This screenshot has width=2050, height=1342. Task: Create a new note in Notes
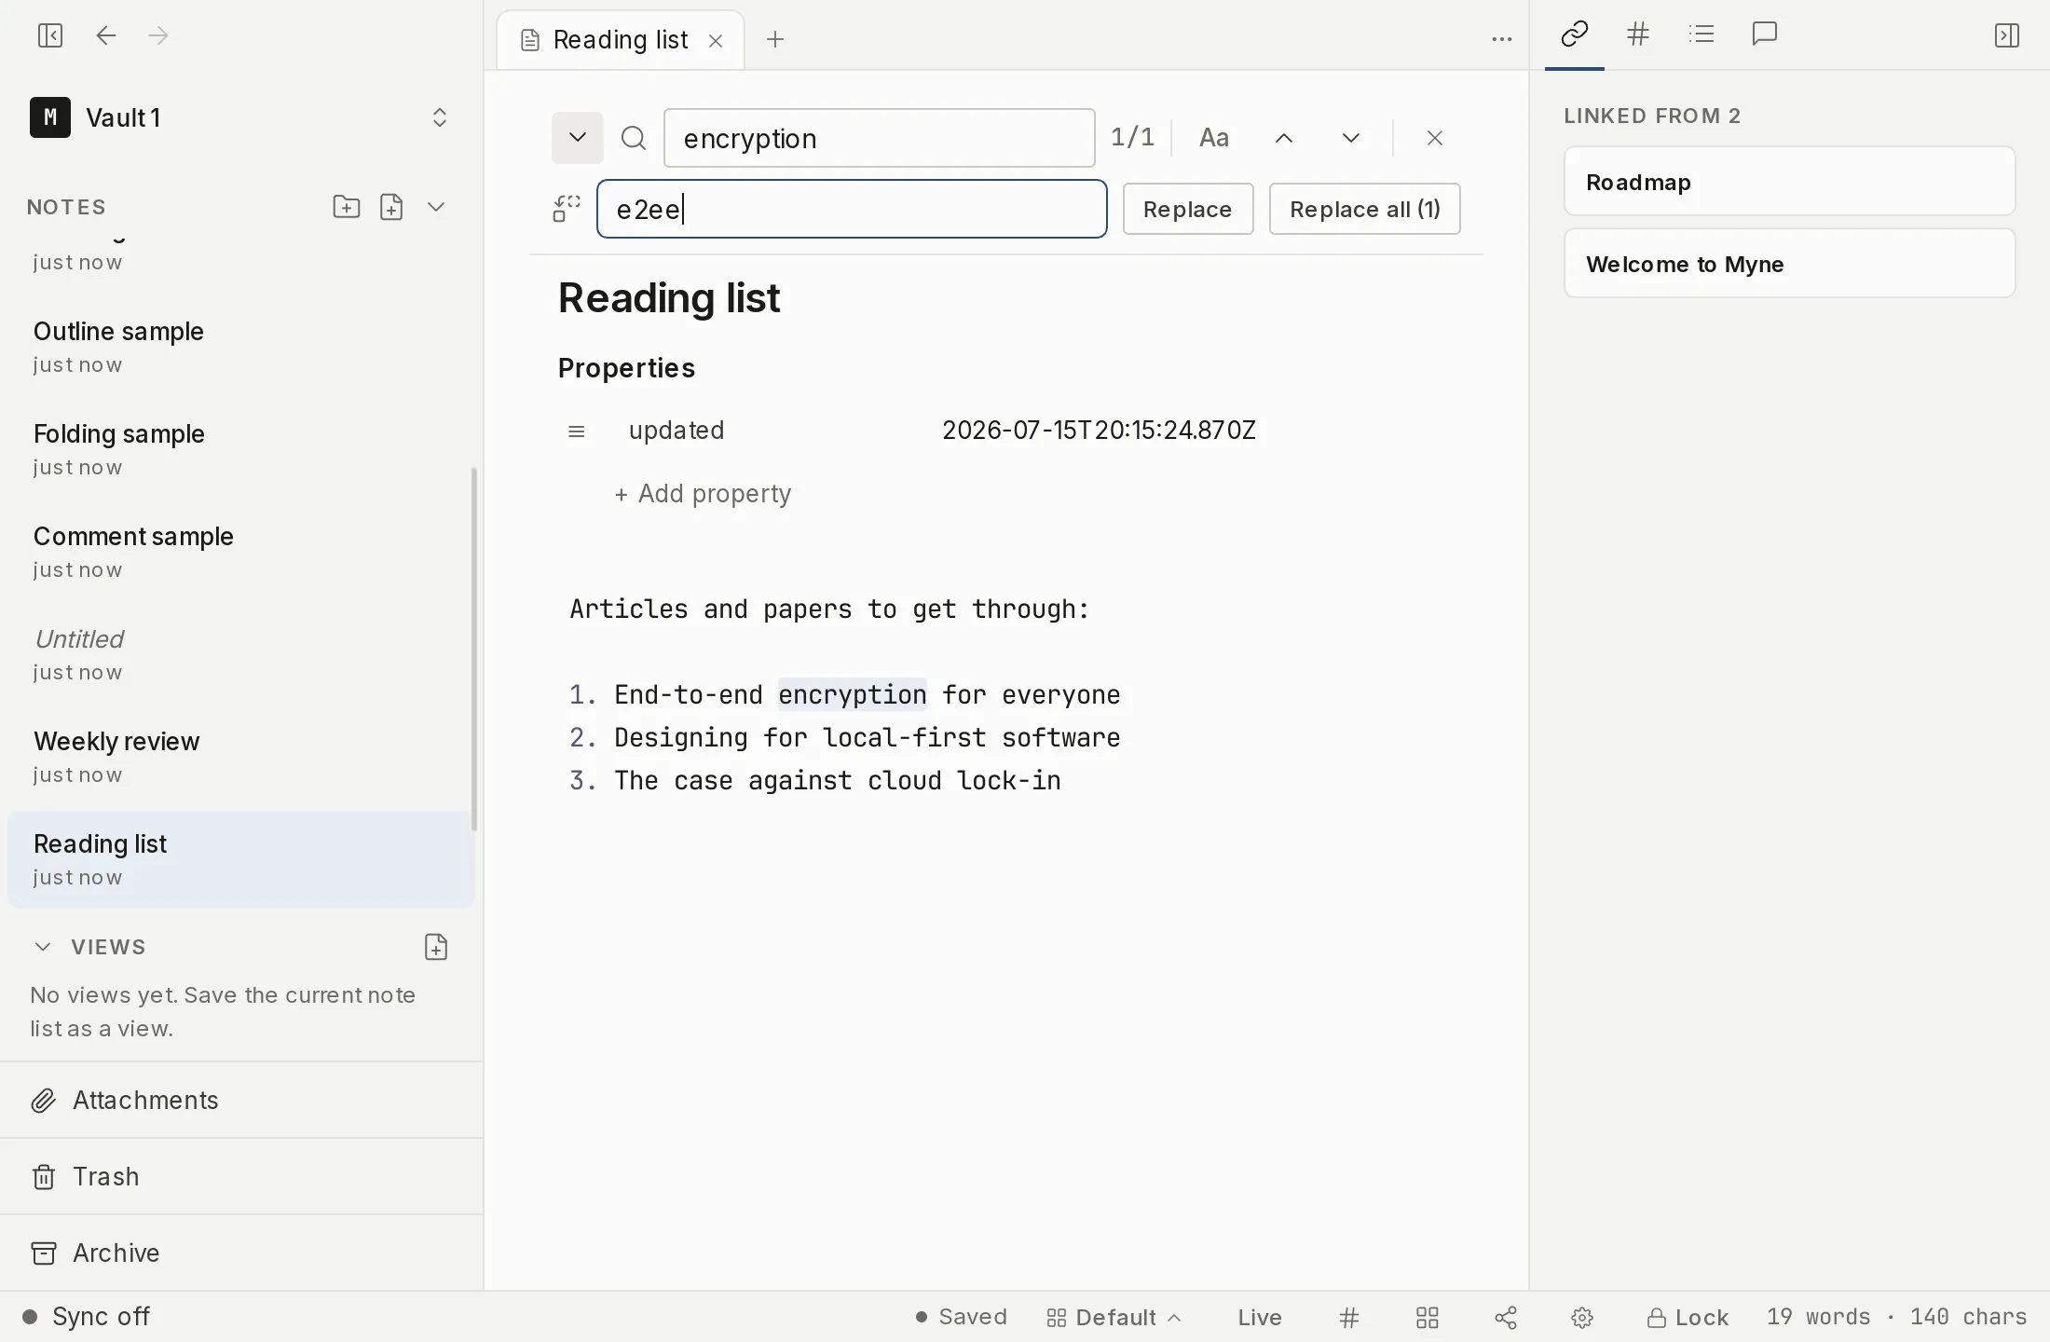[x=391, y=207]
